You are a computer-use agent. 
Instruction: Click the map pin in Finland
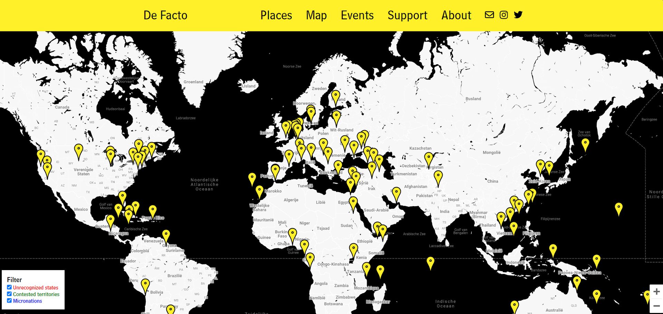335,96
